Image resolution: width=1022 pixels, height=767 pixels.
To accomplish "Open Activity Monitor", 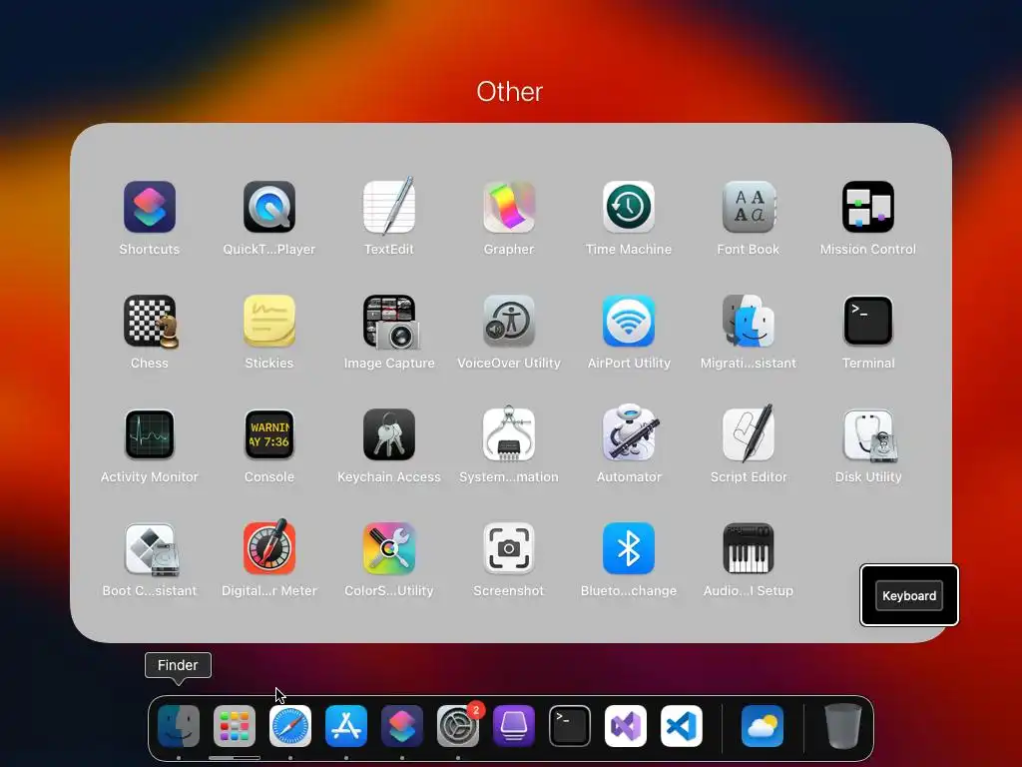I will (x=150, y=435).
